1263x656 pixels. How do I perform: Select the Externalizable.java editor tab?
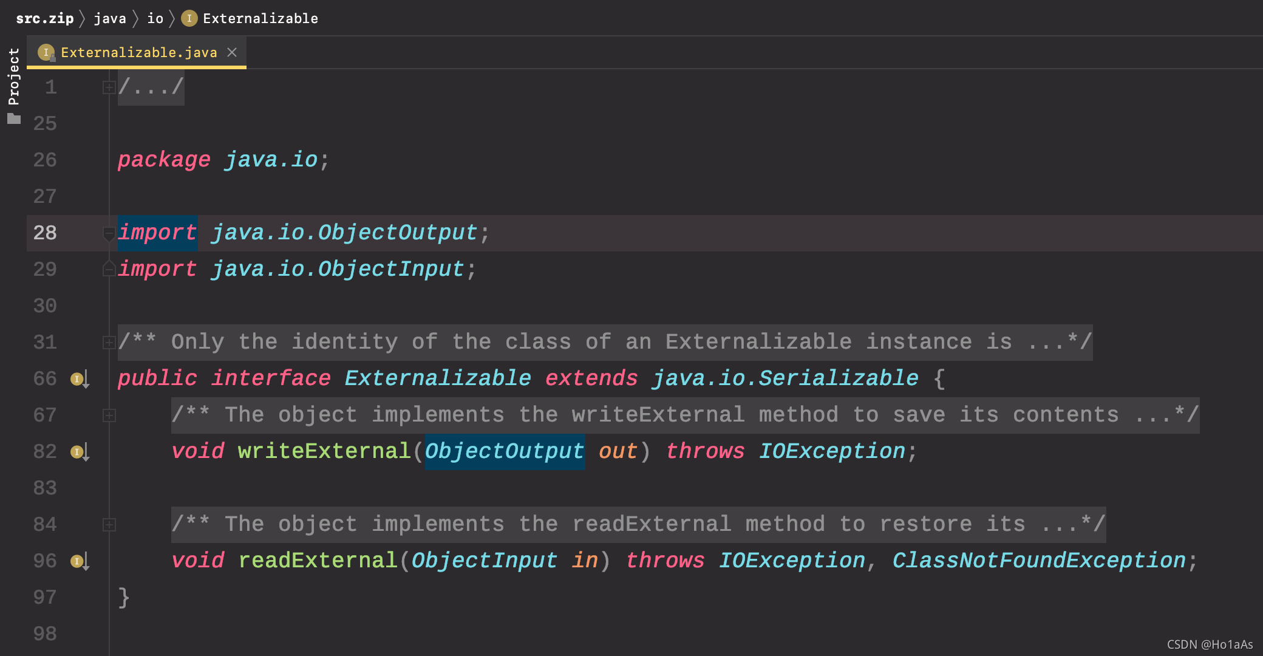(137, 52)
